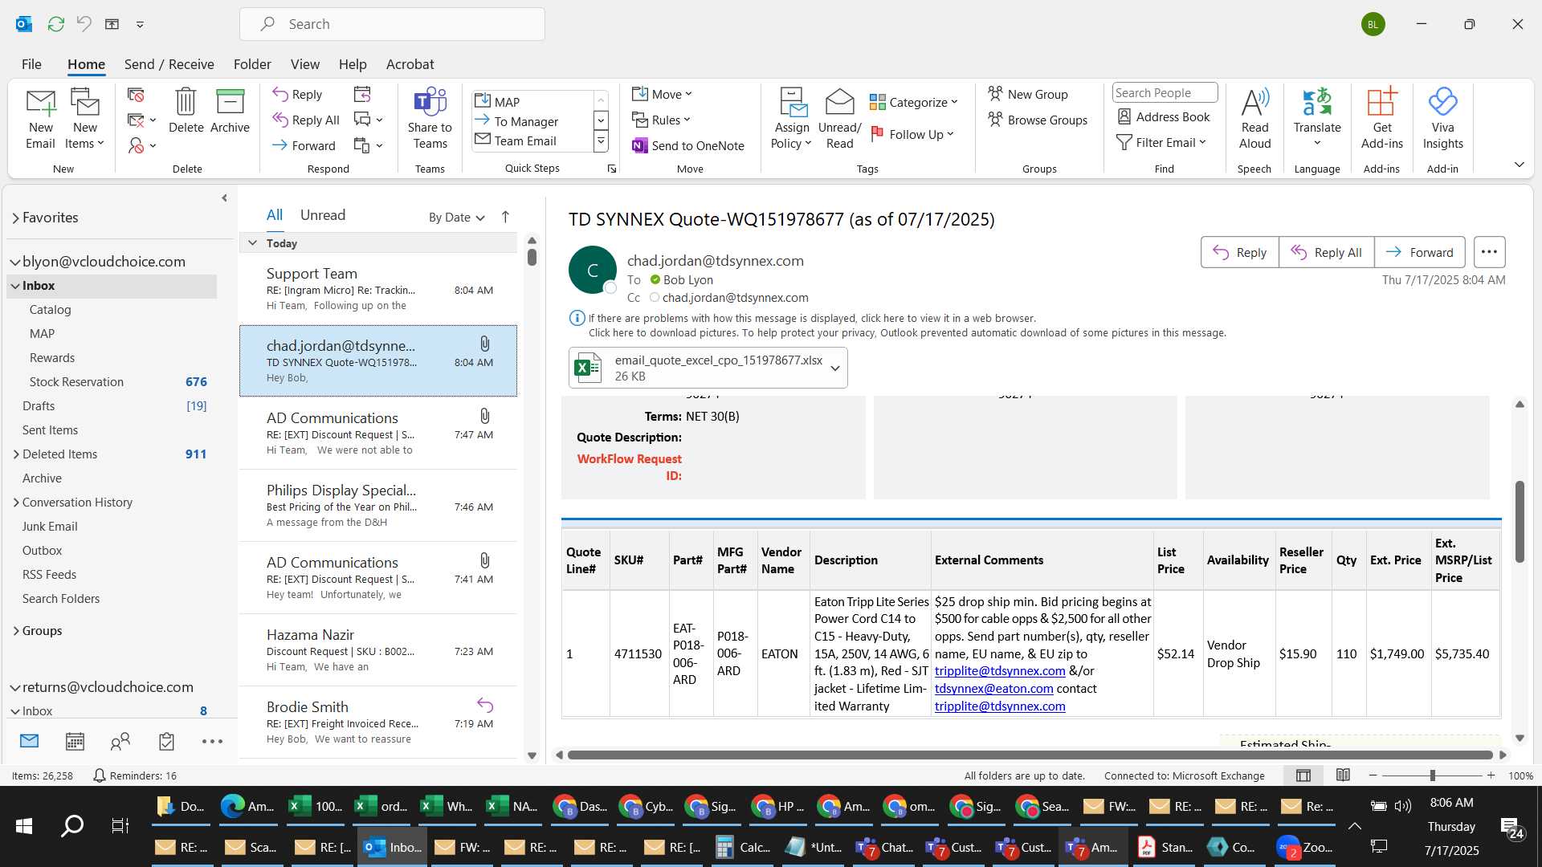Open Windows Start menu

click(x=24, y=826)
